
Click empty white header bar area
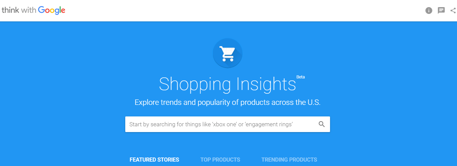(x=239, y=11)
